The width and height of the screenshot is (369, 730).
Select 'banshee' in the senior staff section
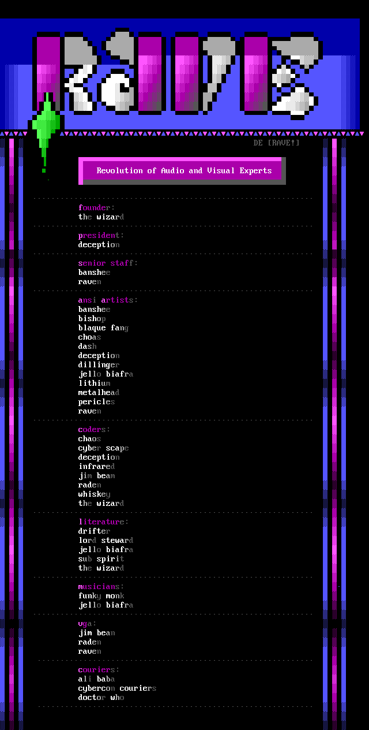pyautogui.click(x=94, y=273)
